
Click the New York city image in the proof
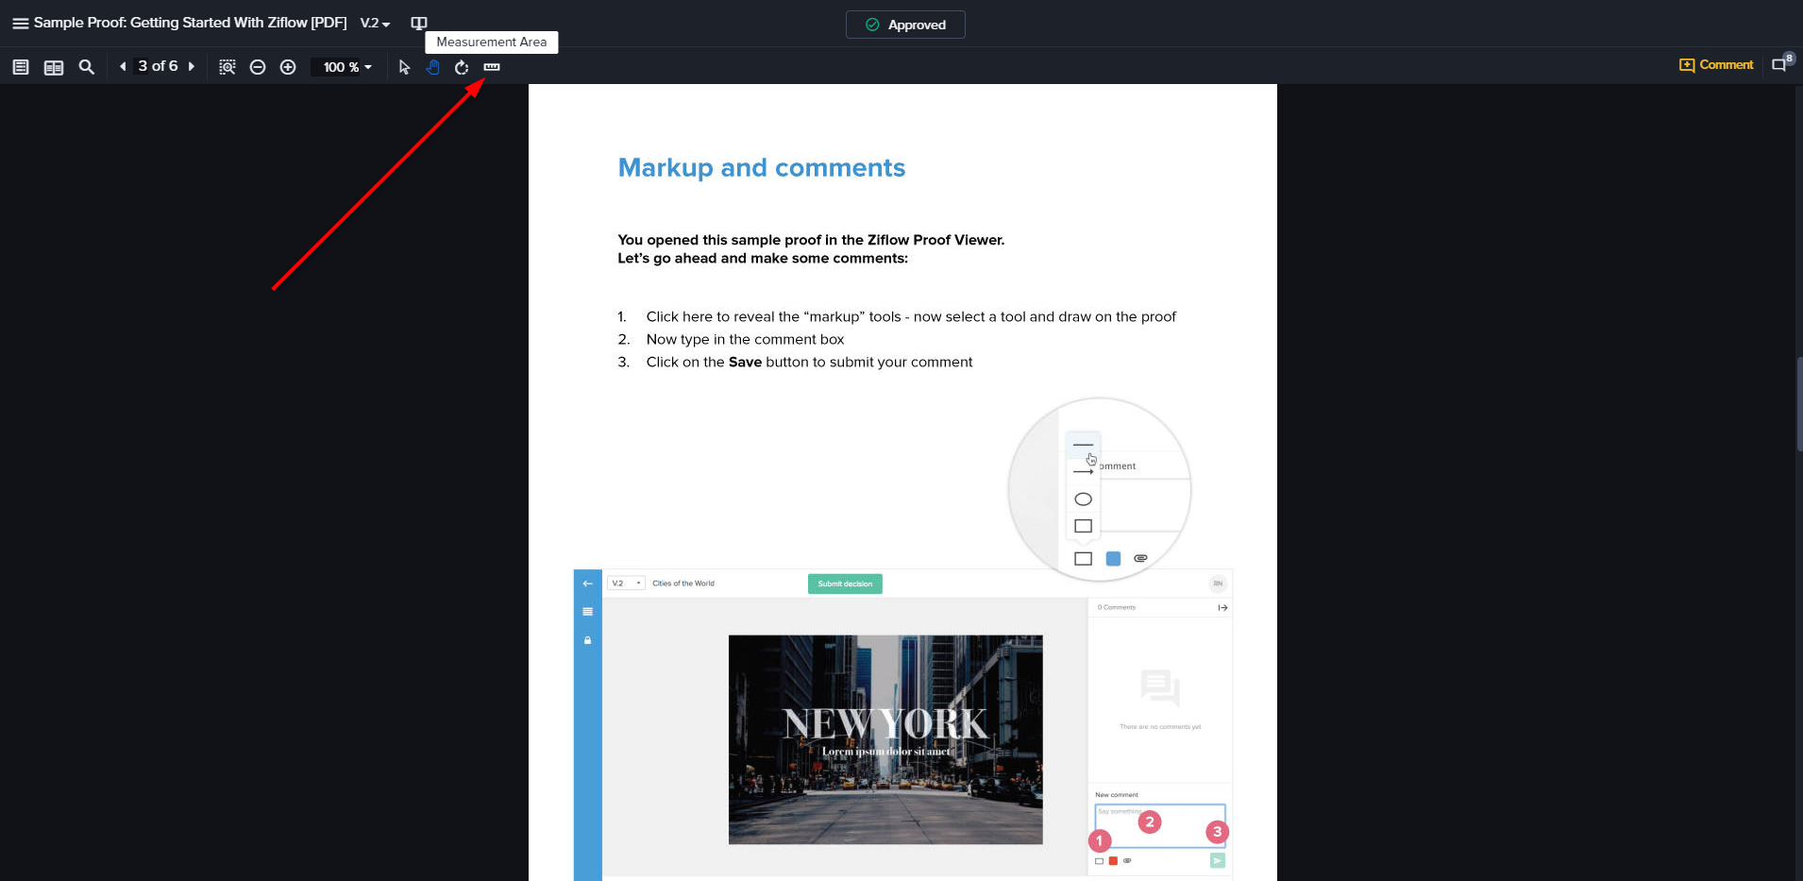pyautogui.click(x=885, y=739)
